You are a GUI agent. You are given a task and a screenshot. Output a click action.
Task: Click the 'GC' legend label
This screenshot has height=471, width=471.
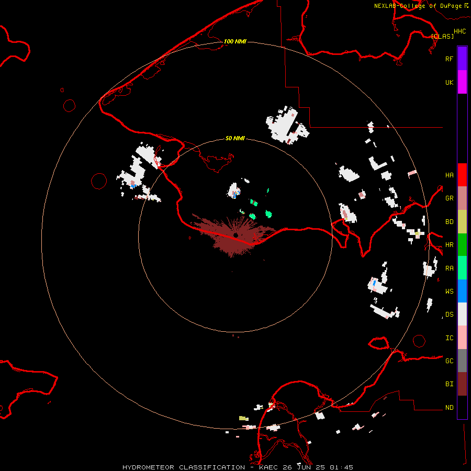pos(449,361)
